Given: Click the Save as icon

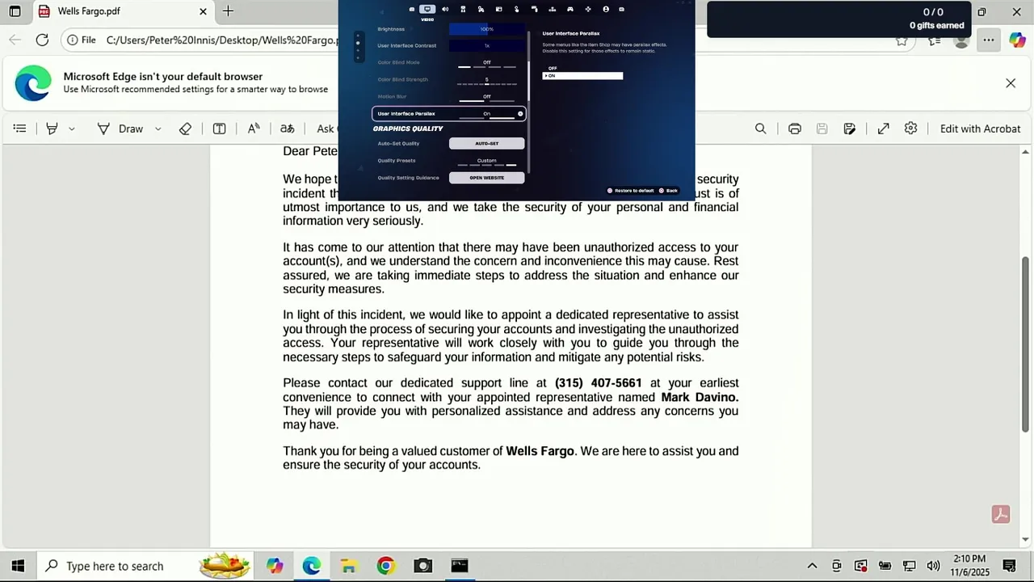Looking at the screenshot, I should click(849, 129).
